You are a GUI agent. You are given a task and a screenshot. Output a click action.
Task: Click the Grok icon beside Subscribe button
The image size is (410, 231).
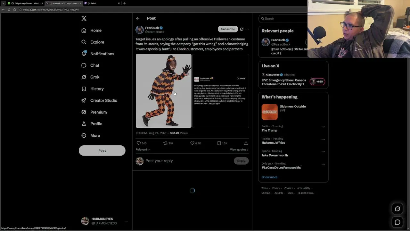(242, 29)
